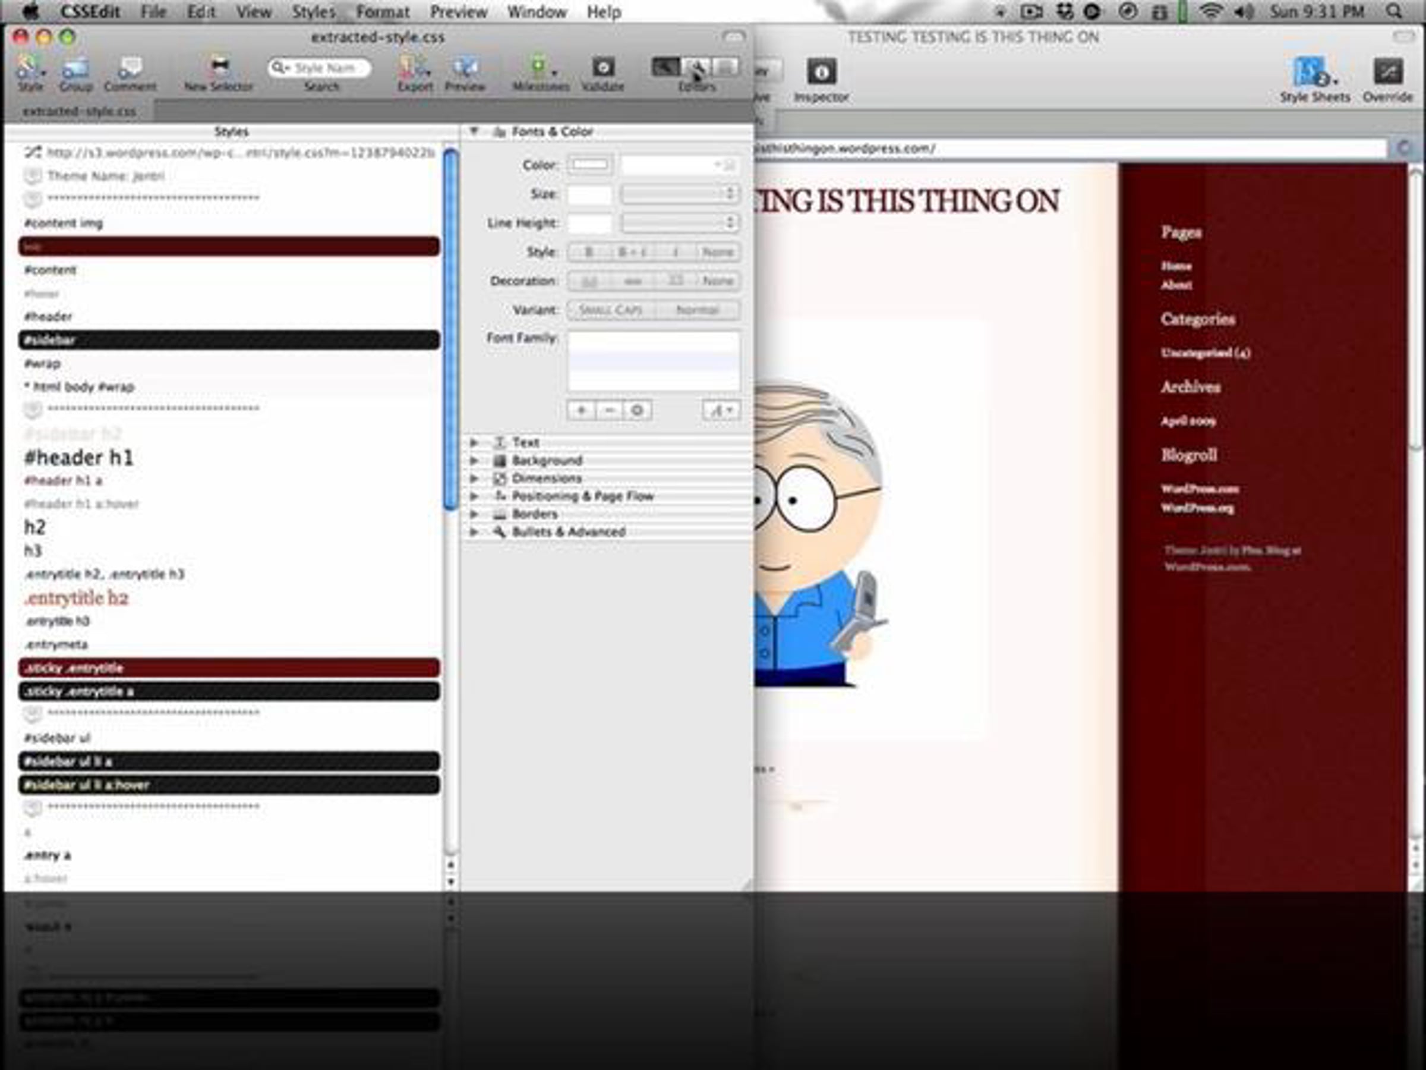Remove font family with minus button

tap(609, 410)
